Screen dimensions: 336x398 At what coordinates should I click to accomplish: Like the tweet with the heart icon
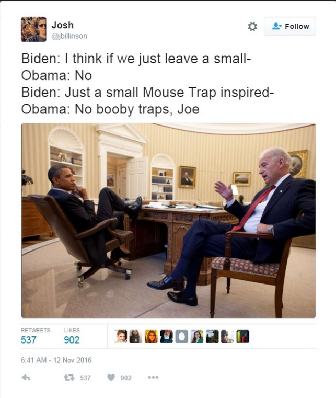(x=111, y=378)
